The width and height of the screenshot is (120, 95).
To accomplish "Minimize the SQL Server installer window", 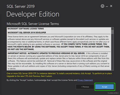I will tap(107, 6).
